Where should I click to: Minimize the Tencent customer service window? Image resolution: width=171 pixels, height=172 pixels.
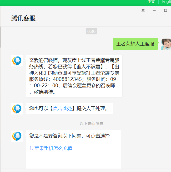click(154, 11)
